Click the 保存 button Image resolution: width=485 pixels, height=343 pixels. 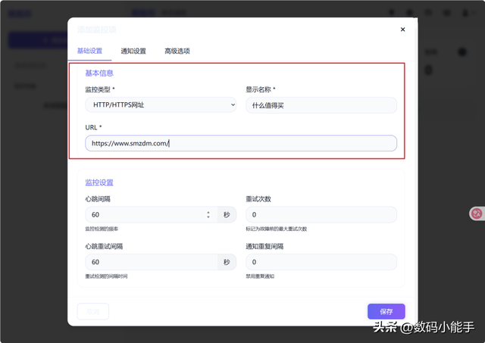[x=386, y=311]
